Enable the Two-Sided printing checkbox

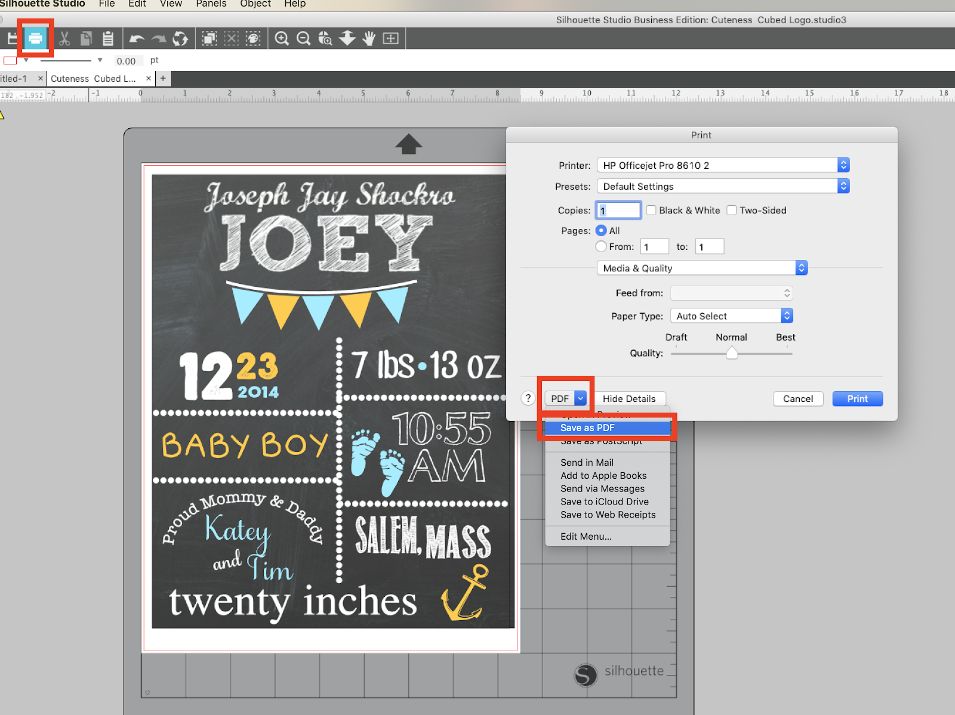point(732,210)
